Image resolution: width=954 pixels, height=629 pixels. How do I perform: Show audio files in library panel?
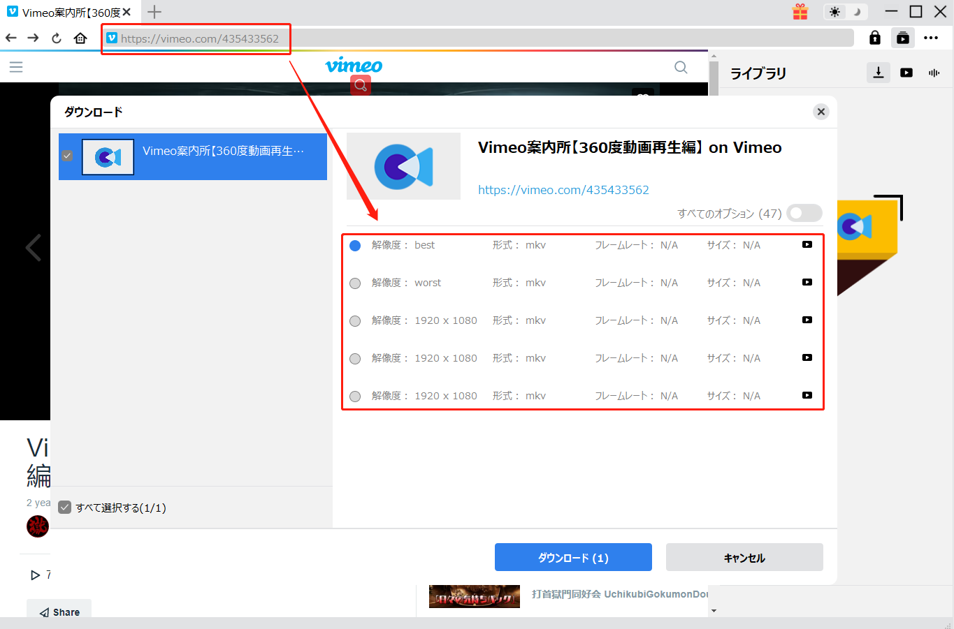tap(934, 73)
